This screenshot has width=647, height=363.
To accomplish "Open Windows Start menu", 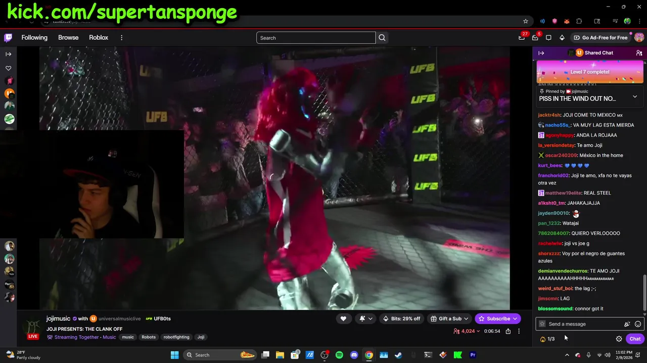I will pyautogui.click(x=174, y=355).
